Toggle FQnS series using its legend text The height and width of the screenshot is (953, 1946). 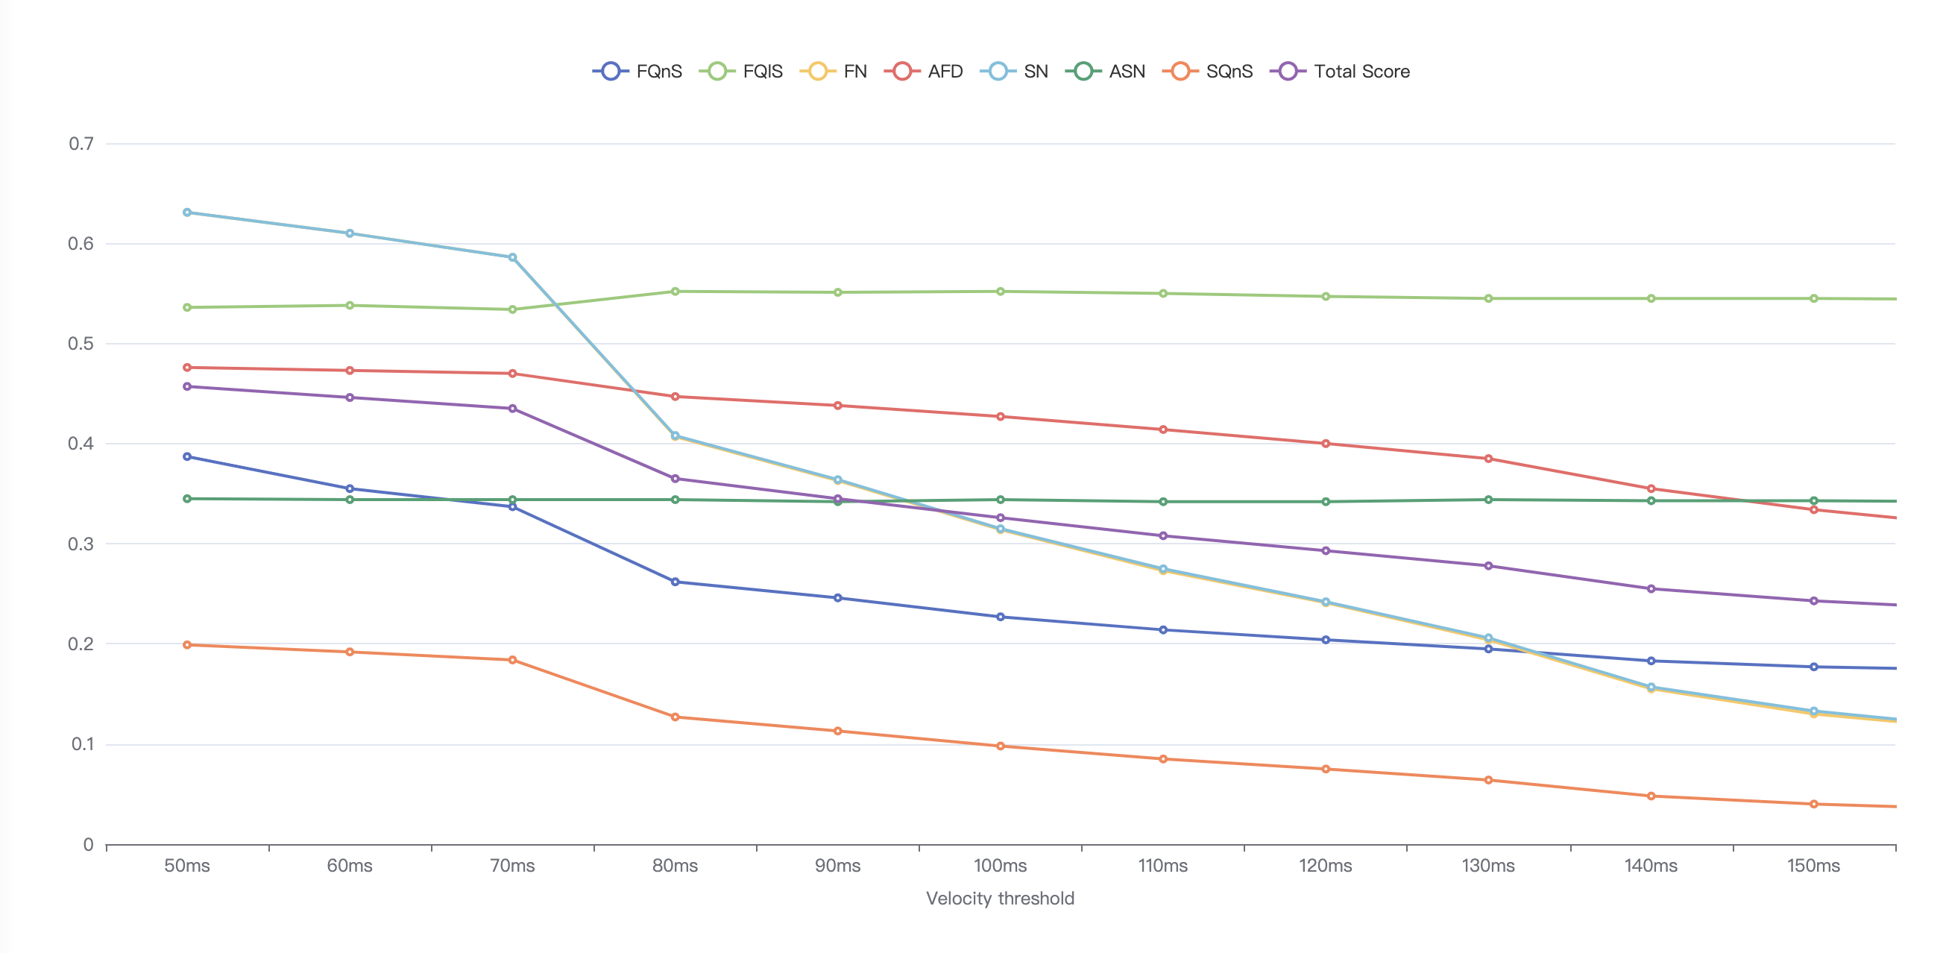(659, 71)
